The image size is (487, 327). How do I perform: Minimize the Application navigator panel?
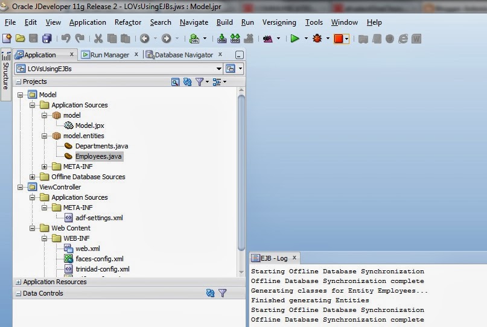click(239, 55)
